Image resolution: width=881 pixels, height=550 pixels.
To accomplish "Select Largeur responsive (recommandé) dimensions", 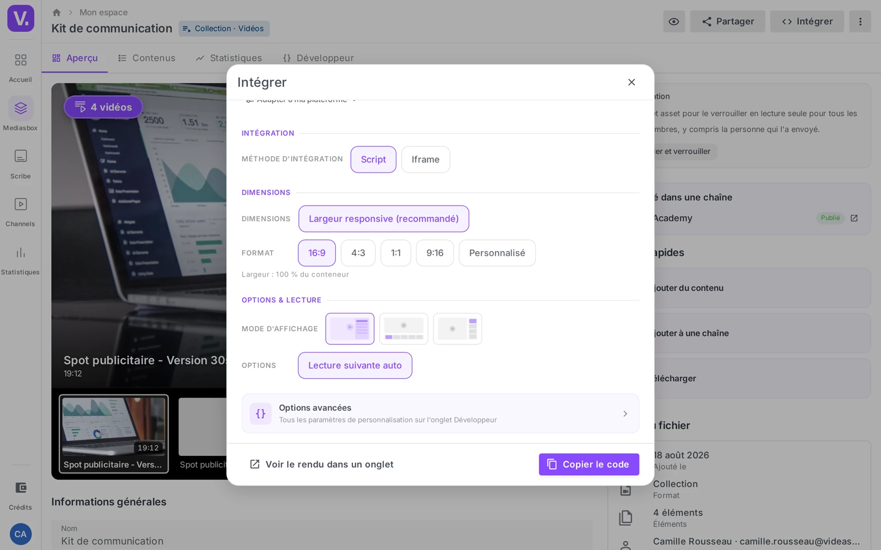I will 384,219.
